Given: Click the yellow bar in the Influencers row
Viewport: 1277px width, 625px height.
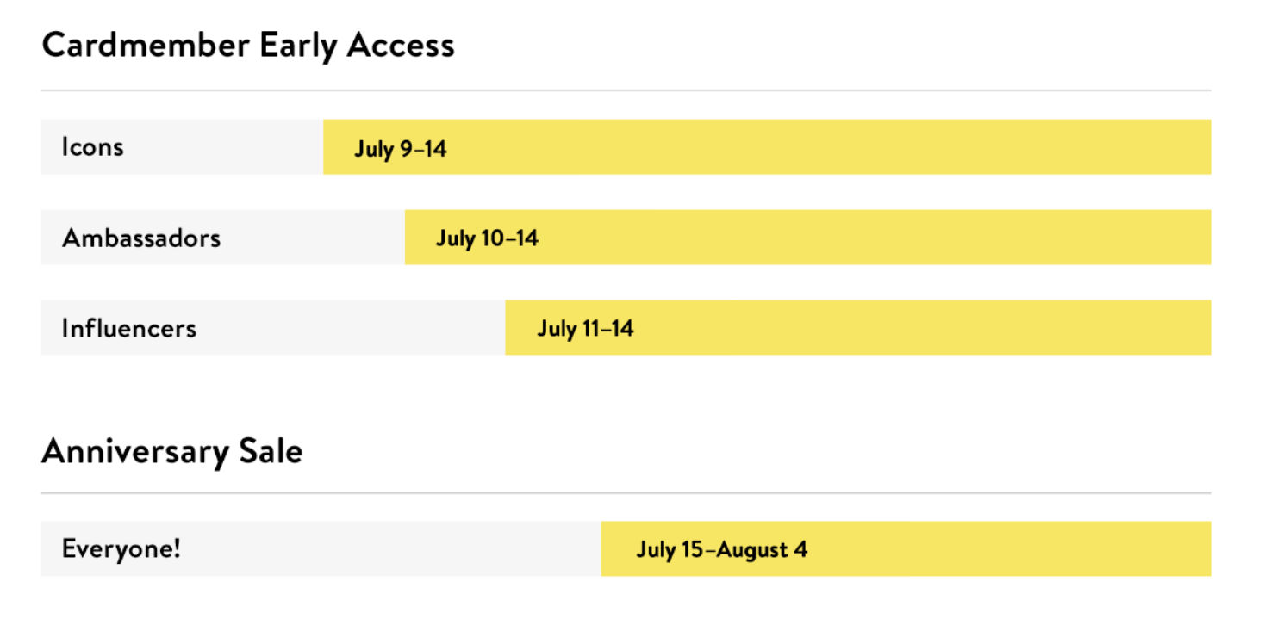Looking at the screenshot, I should point(858,327).
